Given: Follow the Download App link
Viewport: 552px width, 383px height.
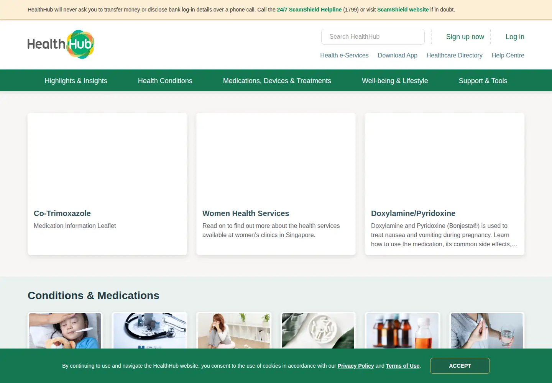Looking at the screenshot, I should (x=398, y=55).
